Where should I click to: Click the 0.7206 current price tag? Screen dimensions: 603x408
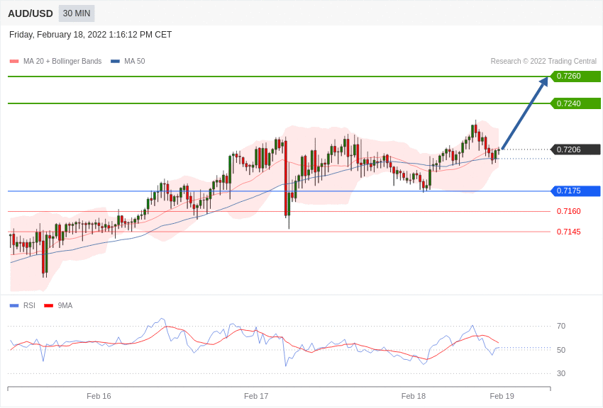pos(576,149)
